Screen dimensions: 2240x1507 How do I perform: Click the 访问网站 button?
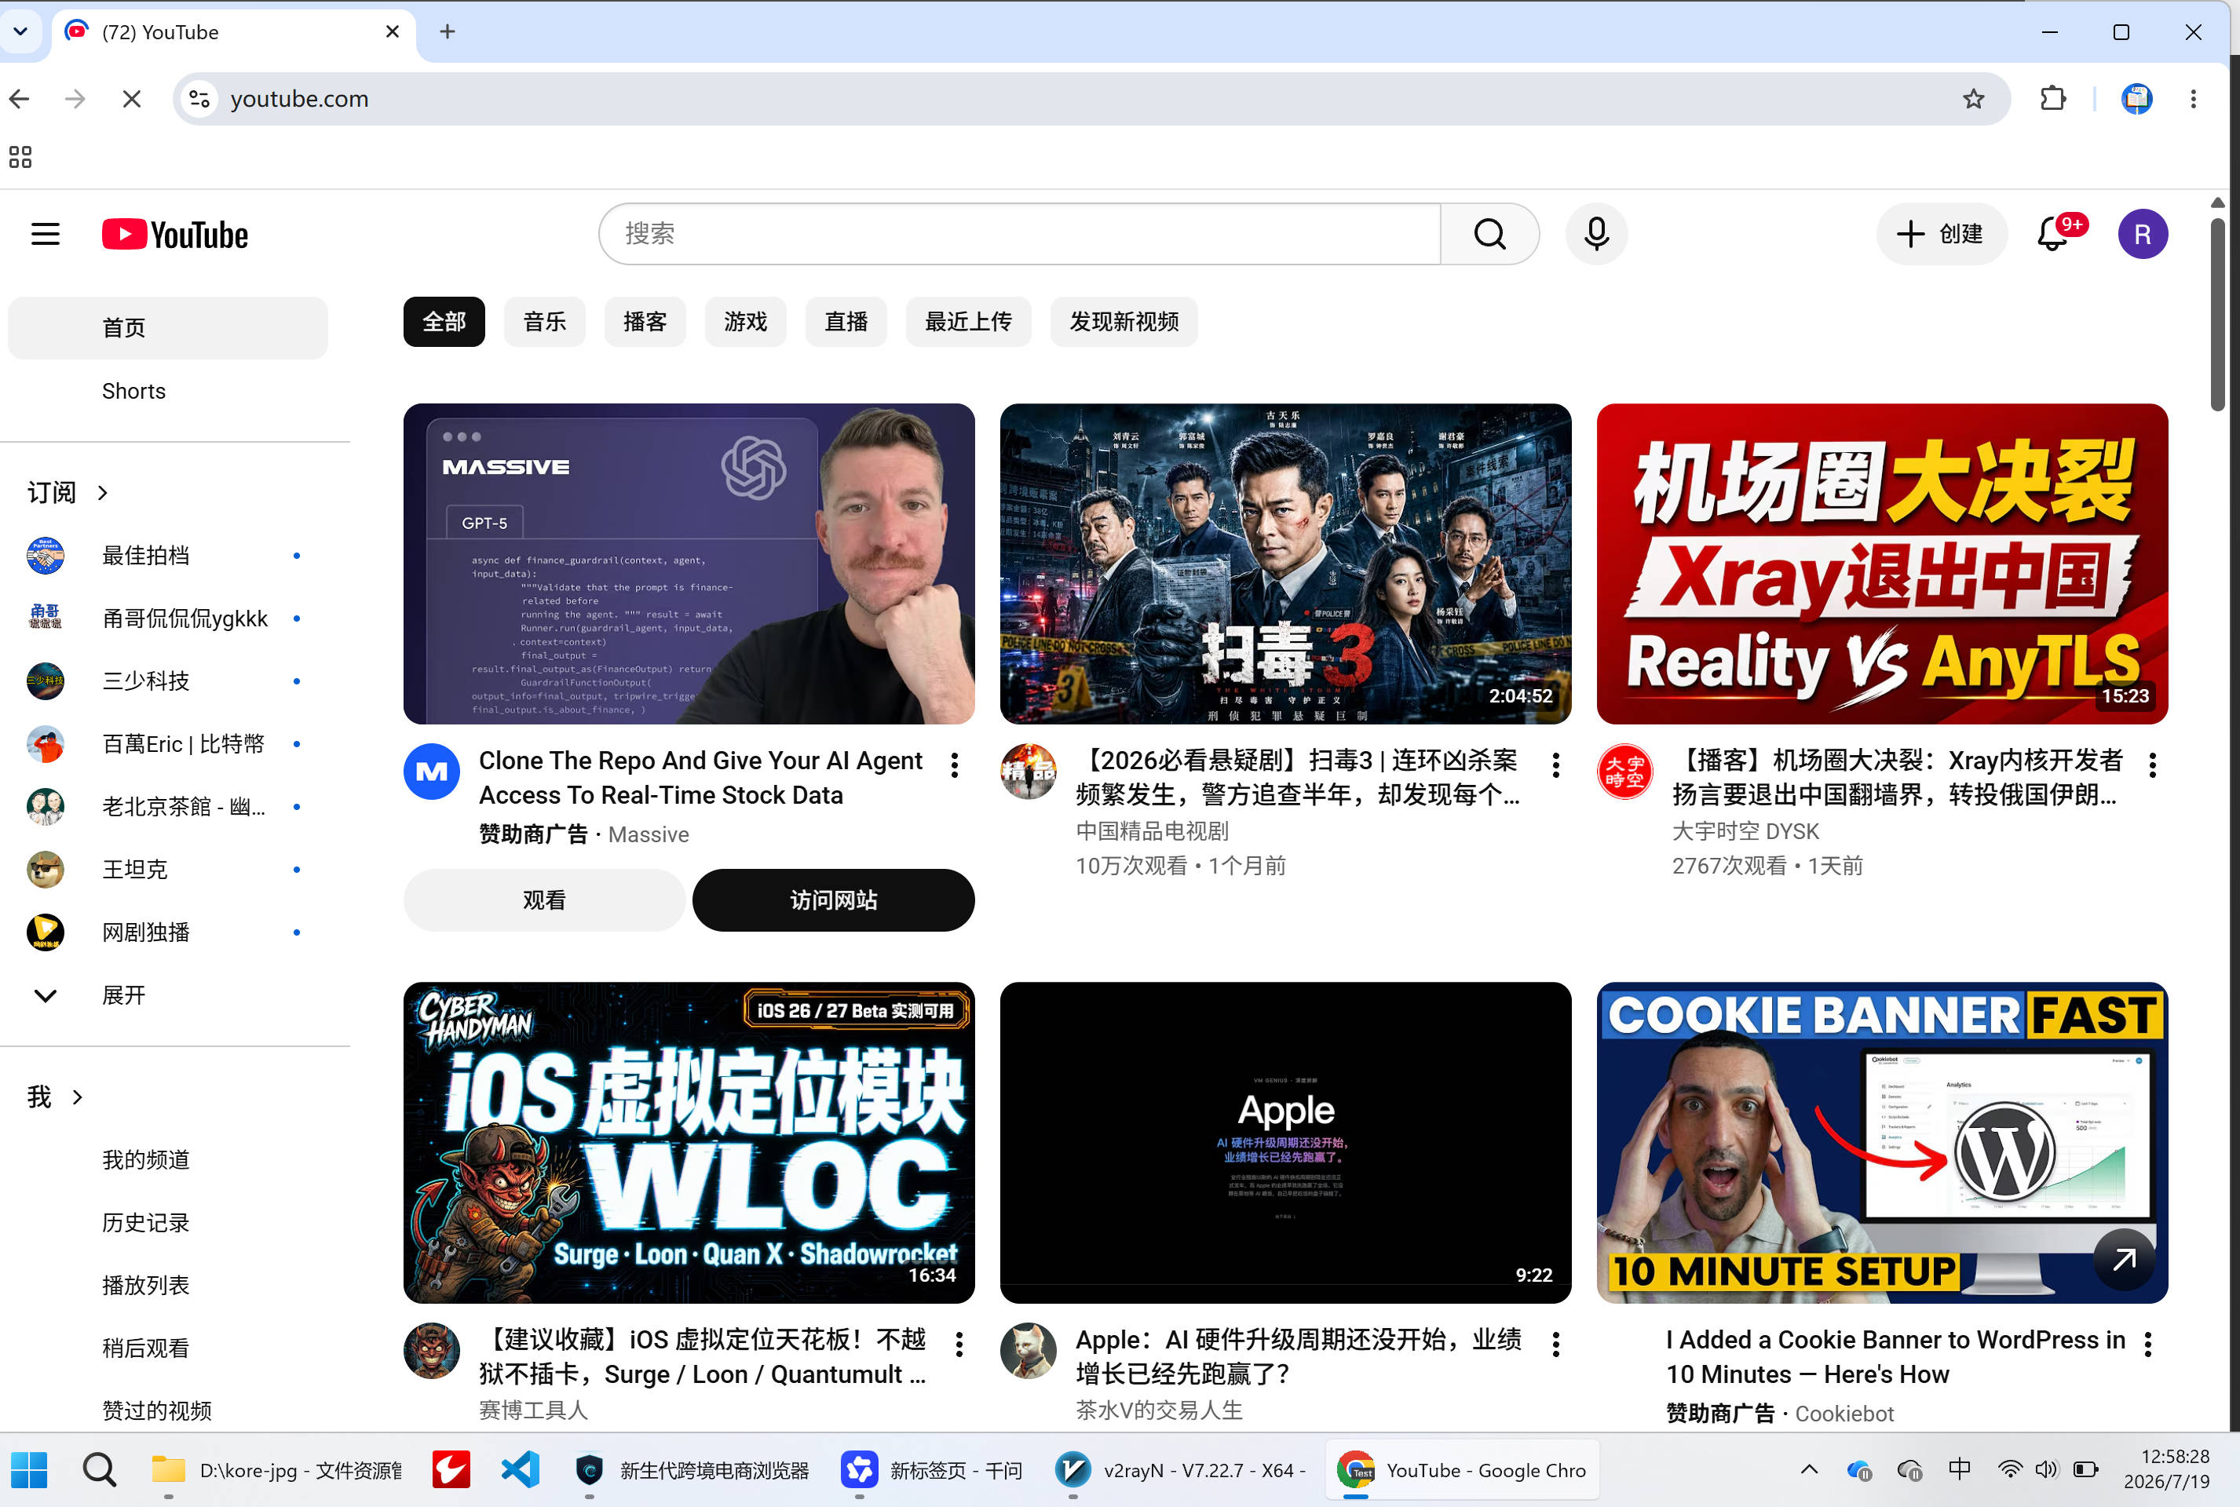click(x=834, y=900)
